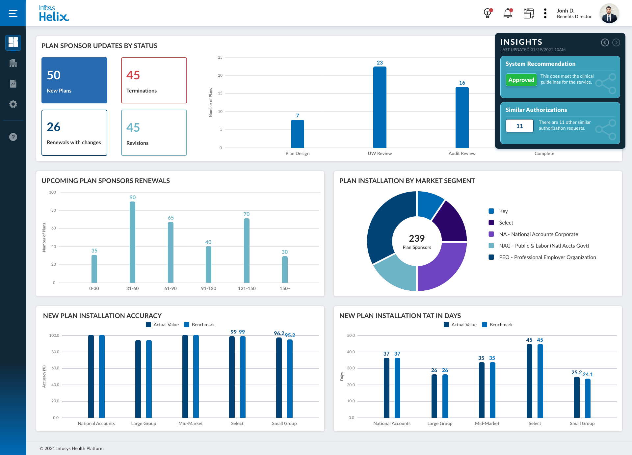The image size is (632, 455).
Task: Select Renewals with changes tile
Action: coord(74,133)
